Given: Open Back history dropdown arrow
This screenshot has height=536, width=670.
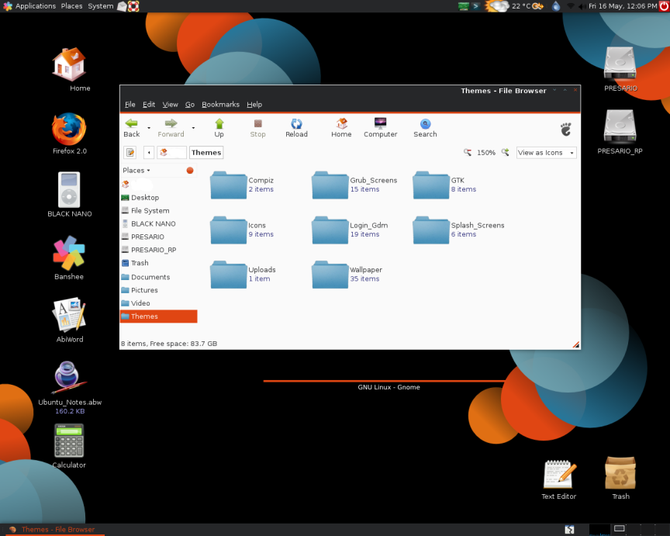Looking at the screenshot, I should pos(149,128).
